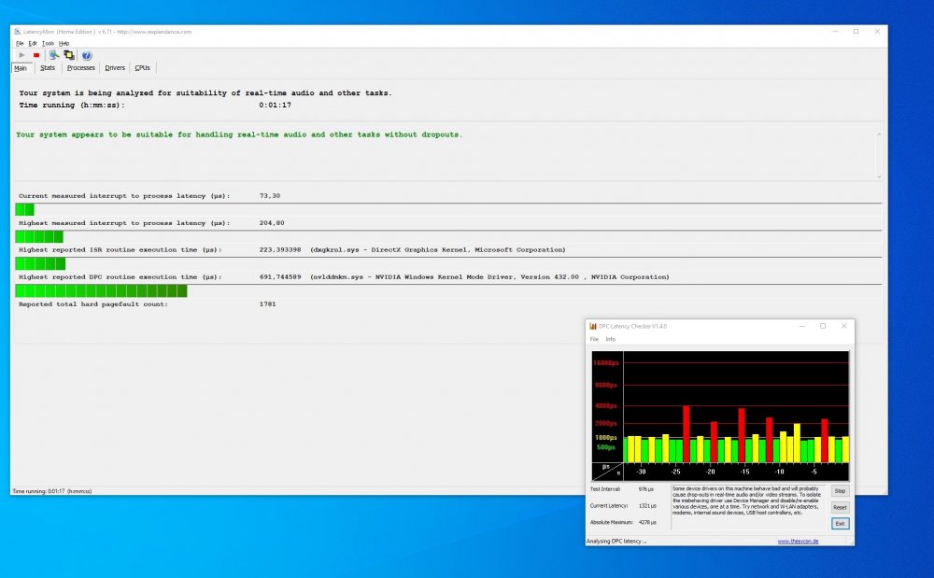This screenshot has width=934, height=578.
Task: Click the DPC Latency Checker title icon
Action: (593, 326)
